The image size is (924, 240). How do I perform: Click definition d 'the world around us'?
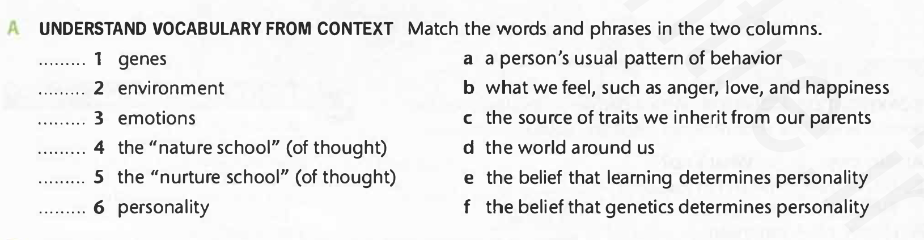coord(559,148)
